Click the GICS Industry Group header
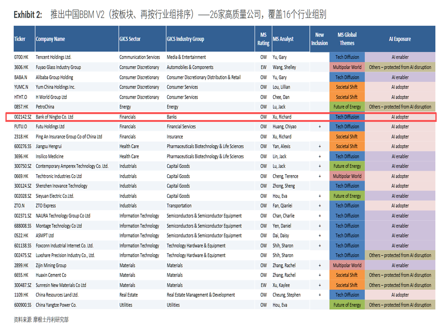The width and height of the screenshot is (444, 332). tap(185, 39)
